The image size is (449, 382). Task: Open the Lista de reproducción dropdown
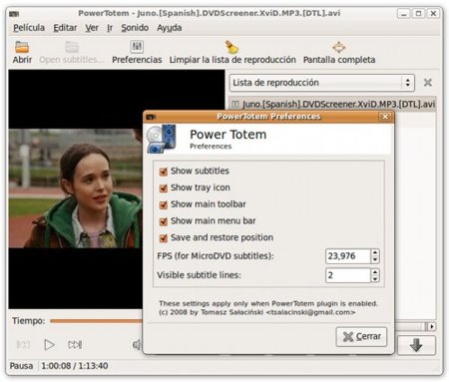click(321, 83)
